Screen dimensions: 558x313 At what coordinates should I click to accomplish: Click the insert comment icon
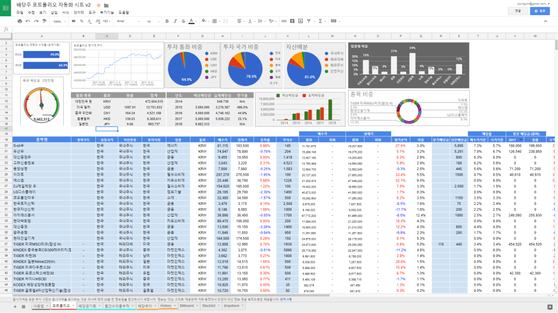point(292,21)
